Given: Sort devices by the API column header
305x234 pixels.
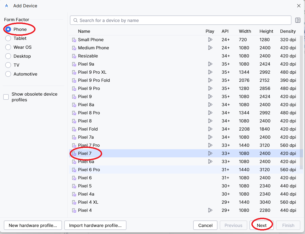Looking at the screenshot, I should click(x=225, y=31).
